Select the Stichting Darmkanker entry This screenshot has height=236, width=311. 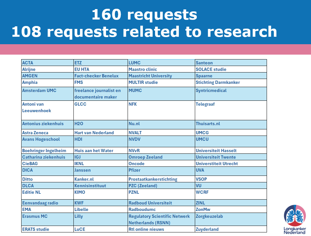pyautogui.click(x=231, y=83)
